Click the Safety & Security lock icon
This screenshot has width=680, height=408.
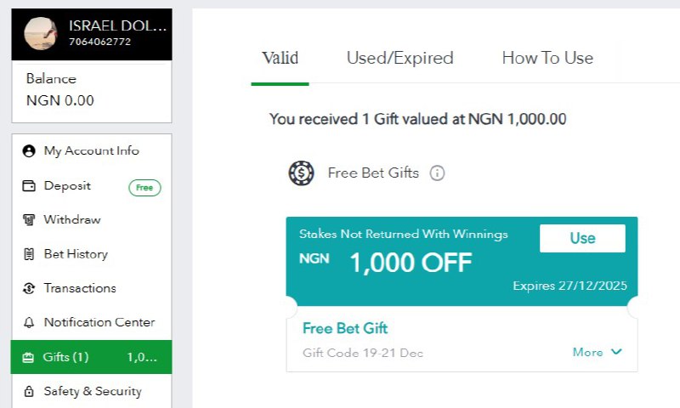tap(28, 392)
